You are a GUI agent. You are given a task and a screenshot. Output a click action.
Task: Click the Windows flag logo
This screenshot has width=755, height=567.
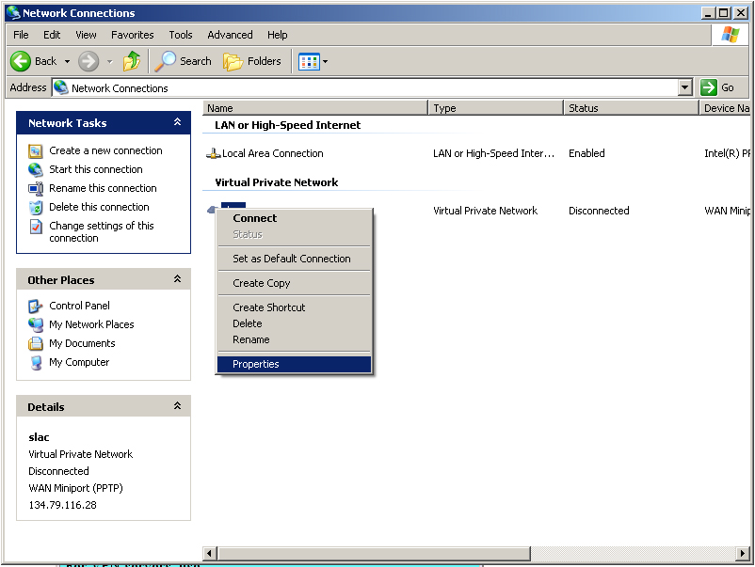[730, 35]
